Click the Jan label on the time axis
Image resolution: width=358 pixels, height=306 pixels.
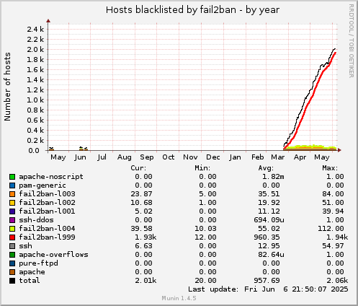[235, 157]
